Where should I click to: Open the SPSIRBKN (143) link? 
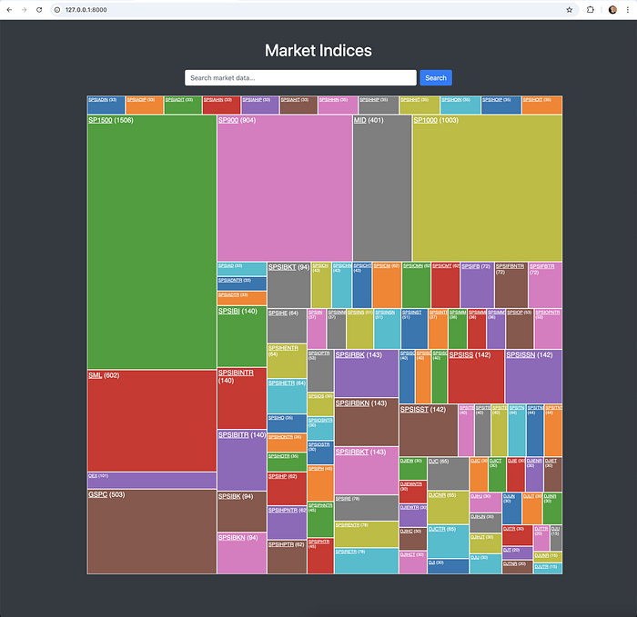[353, 403]
